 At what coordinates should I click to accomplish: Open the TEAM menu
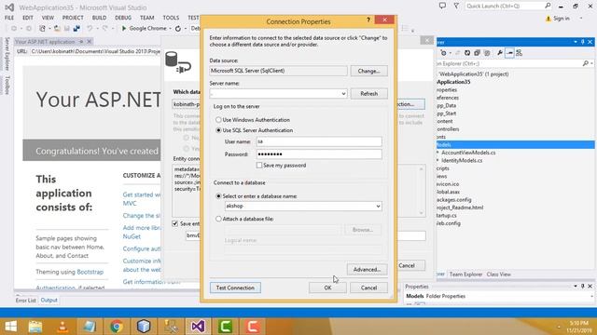click(x=147, y=18)
